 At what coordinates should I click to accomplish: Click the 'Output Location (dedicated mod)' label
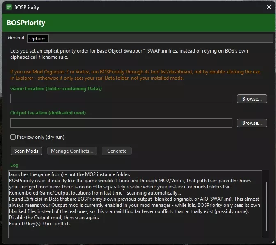point(48,113)
